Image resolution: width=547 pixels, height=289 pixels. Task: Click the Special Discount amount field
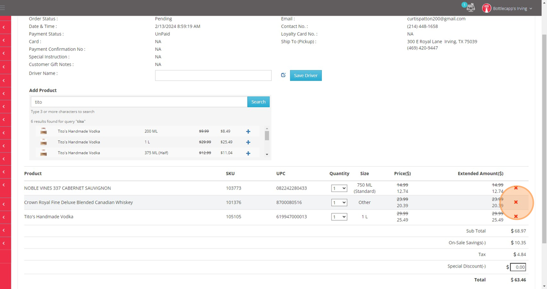518,267
